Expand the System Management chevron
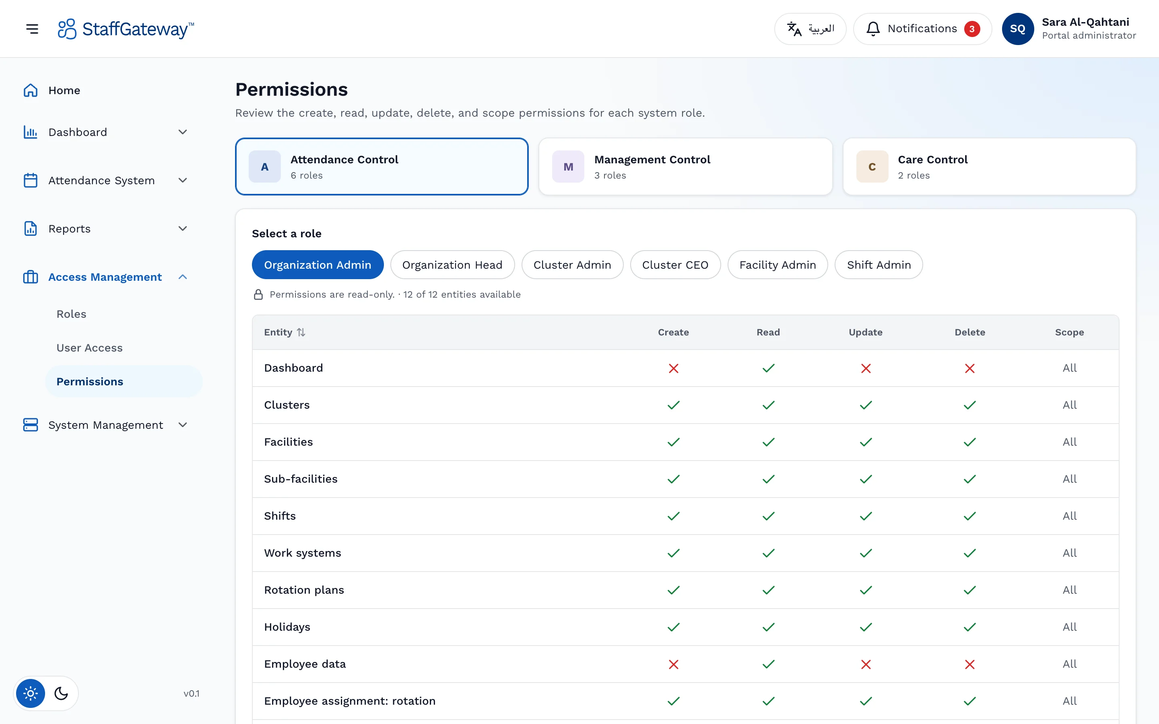This screenshot has width=1159, height=724. pyautogui.click(x=182, y=425)
